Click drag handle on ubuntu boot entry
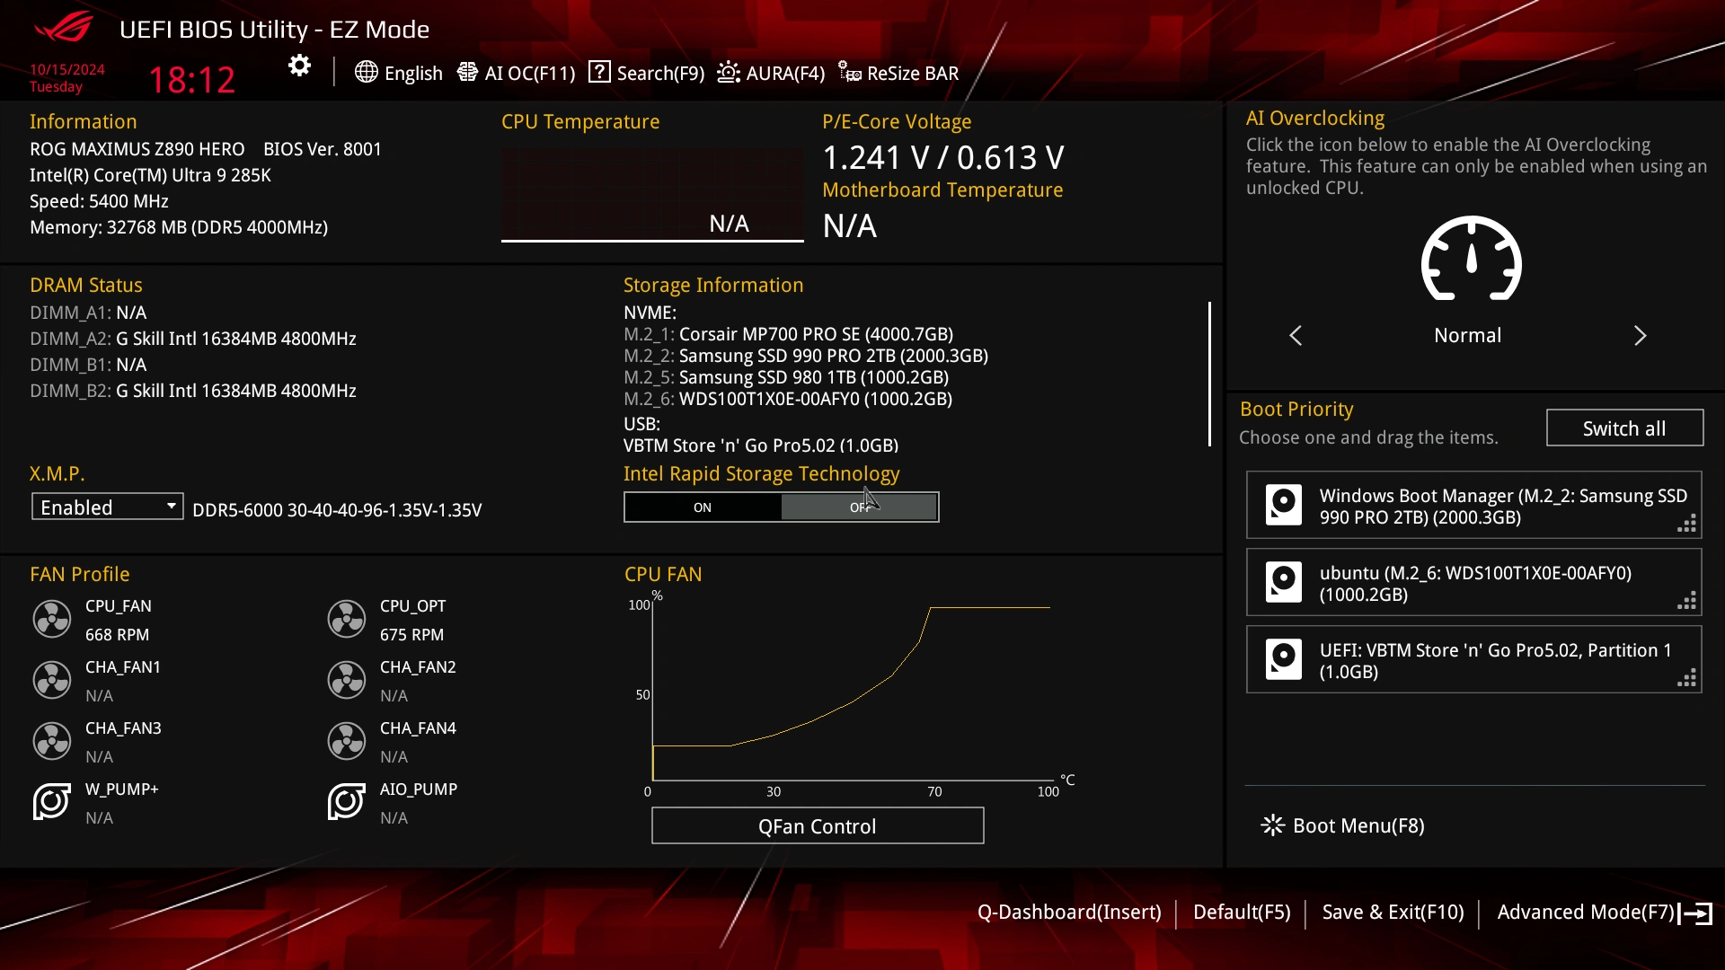1725x970 pixels. pos(1687,601)
